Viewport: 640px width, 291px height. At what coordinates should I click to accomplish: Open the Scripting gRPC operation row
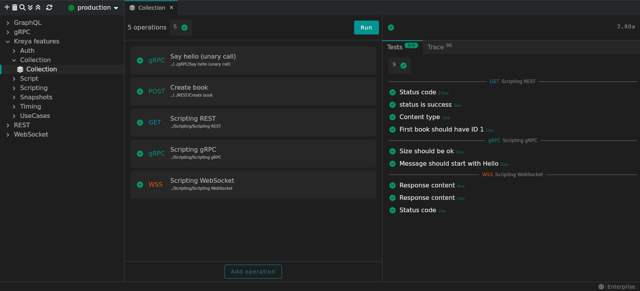click(x=253, y=154)
